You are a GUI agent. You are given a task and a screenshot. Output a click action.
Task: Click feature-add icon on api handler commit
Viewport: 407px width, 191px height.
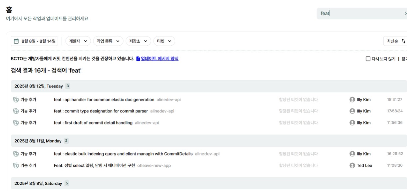[x=16, y=99]
